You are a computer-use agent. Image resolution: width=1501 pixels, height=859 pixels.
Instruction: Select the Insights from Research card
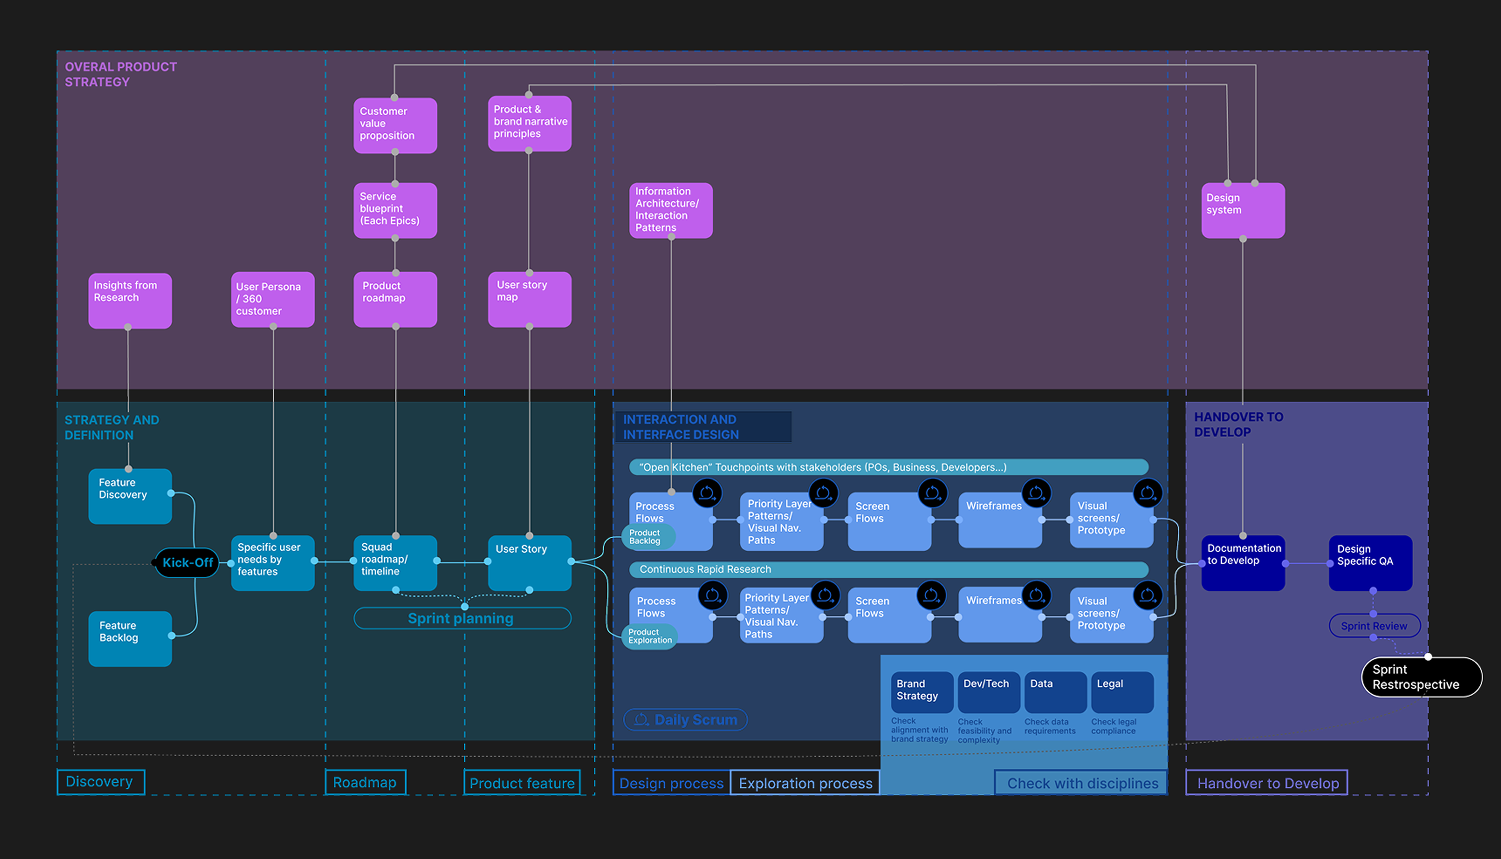pyautogui.click(x=130, y=301)
